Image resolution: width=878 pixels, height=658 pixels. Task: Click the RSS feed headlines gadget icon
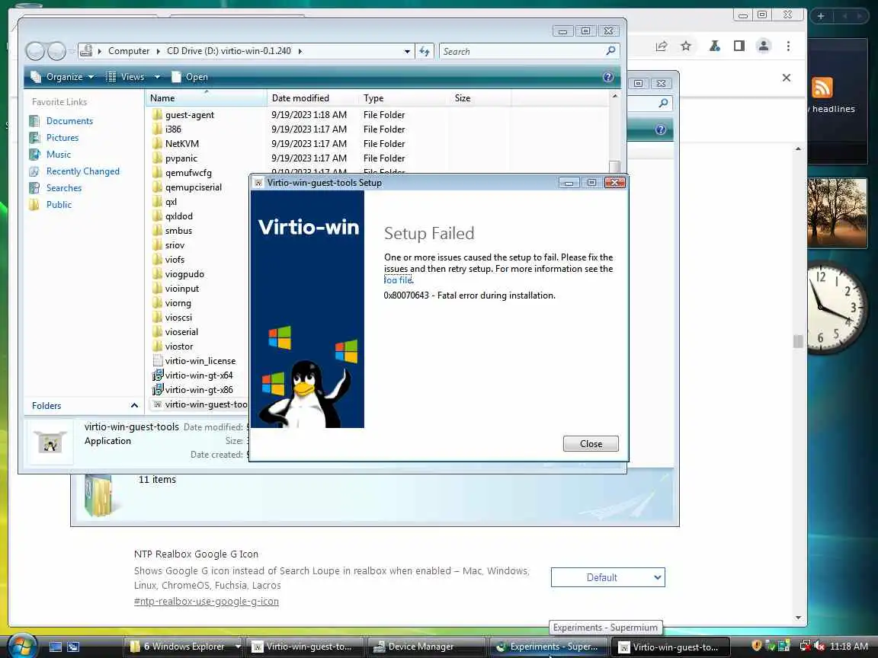coord(822,88)
